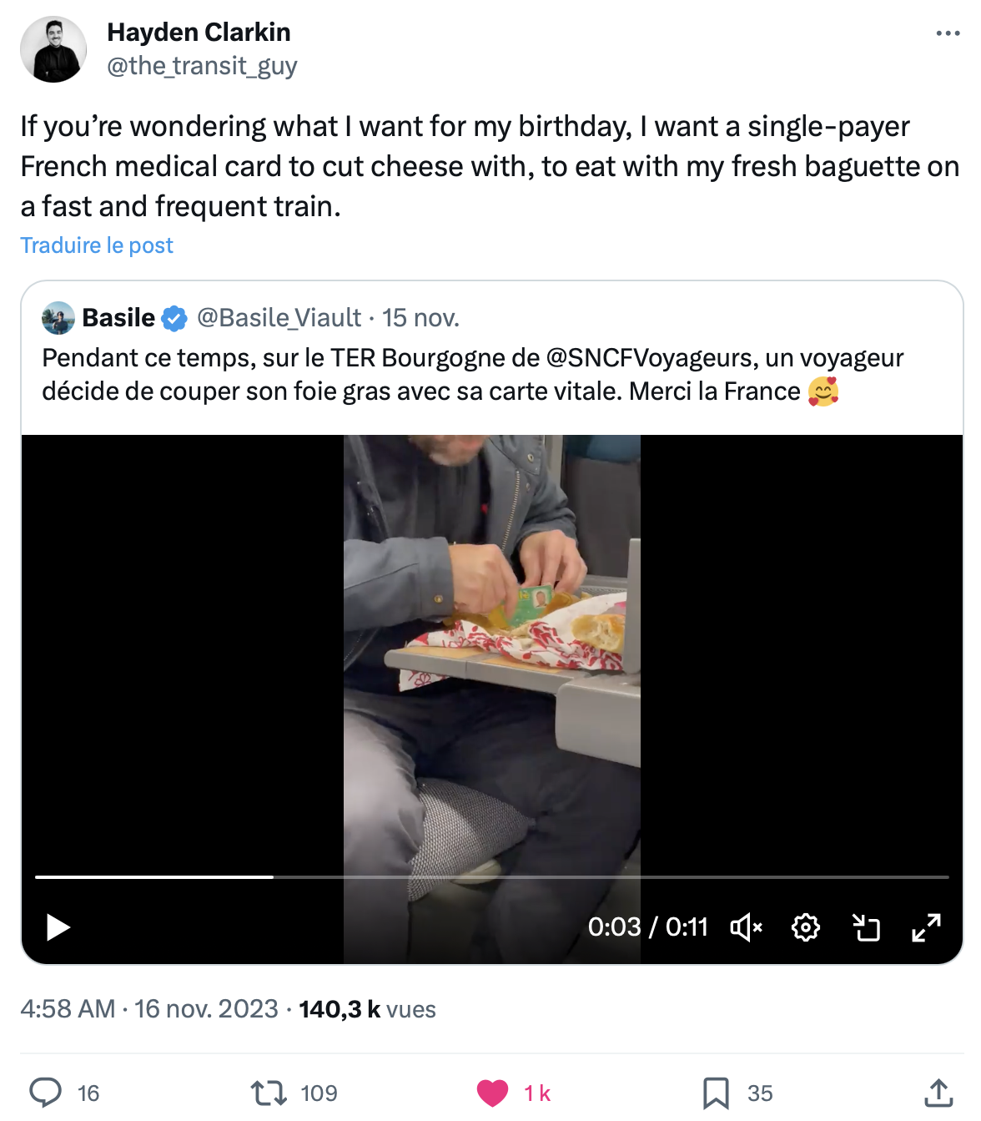The height and width of the screenshot is (1121, 981).
Task: Open the three-dot more options menu
Action: [948, 33]
